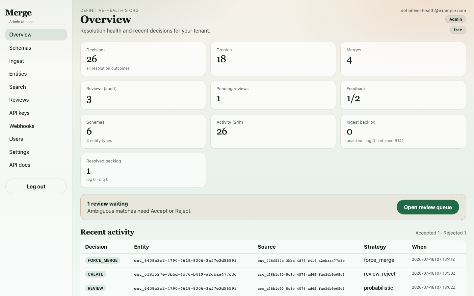
Task: Click entity ID in the REVIEW row
Action: pos(185,288)
